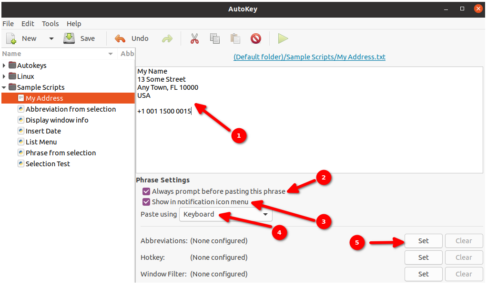Click the Python icon beside Display window info
The width and height of the screenshot is (487, 285).
(x=21, y=120)
